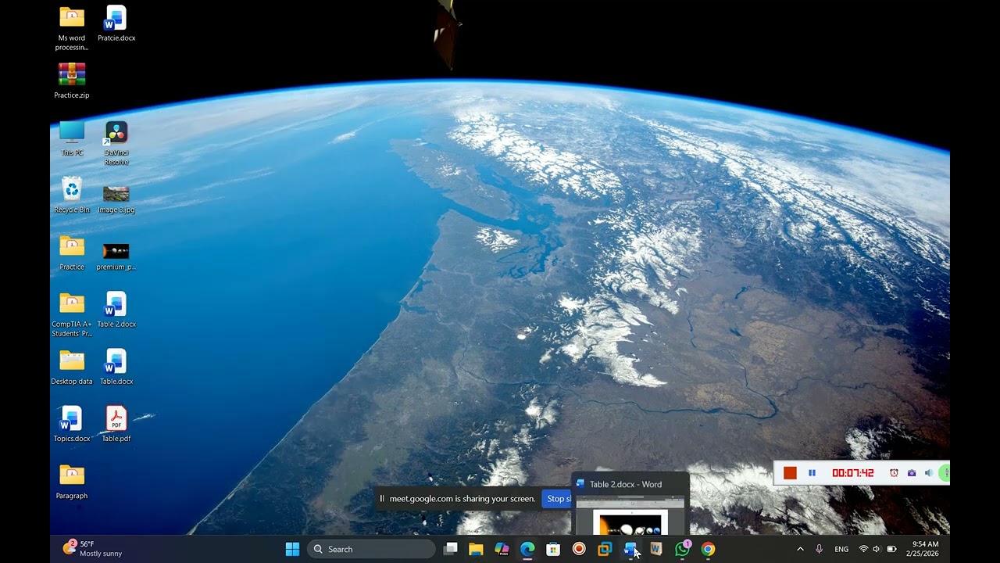Viewport: 1000px width, 563px height.
Task: Stop the screen recording with red square
Action: [x=790, y=473]
